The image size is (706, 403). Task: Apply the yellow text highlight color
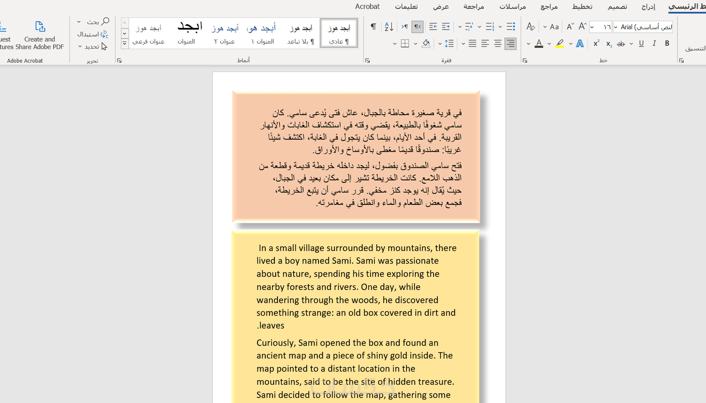[560, 43]
